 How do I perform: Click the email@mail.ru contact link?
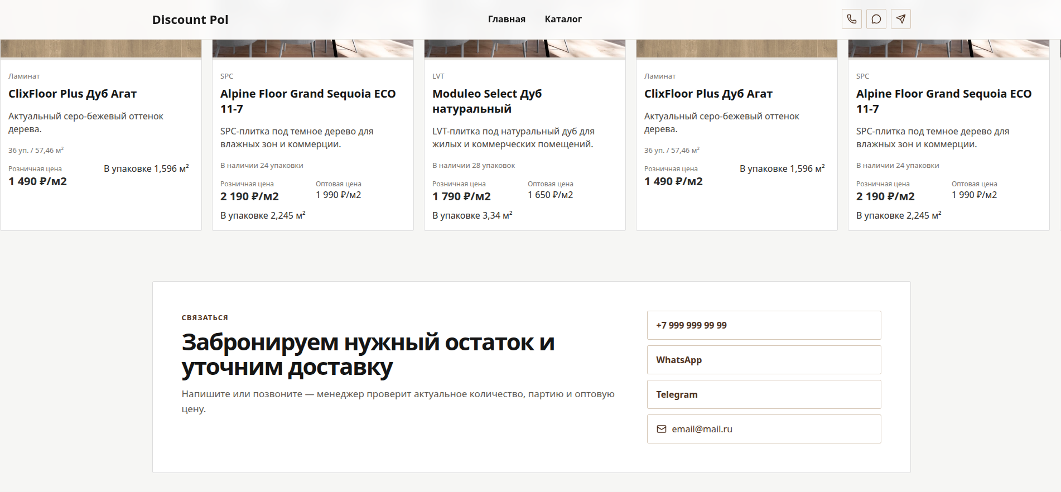(x=764, y=429)
